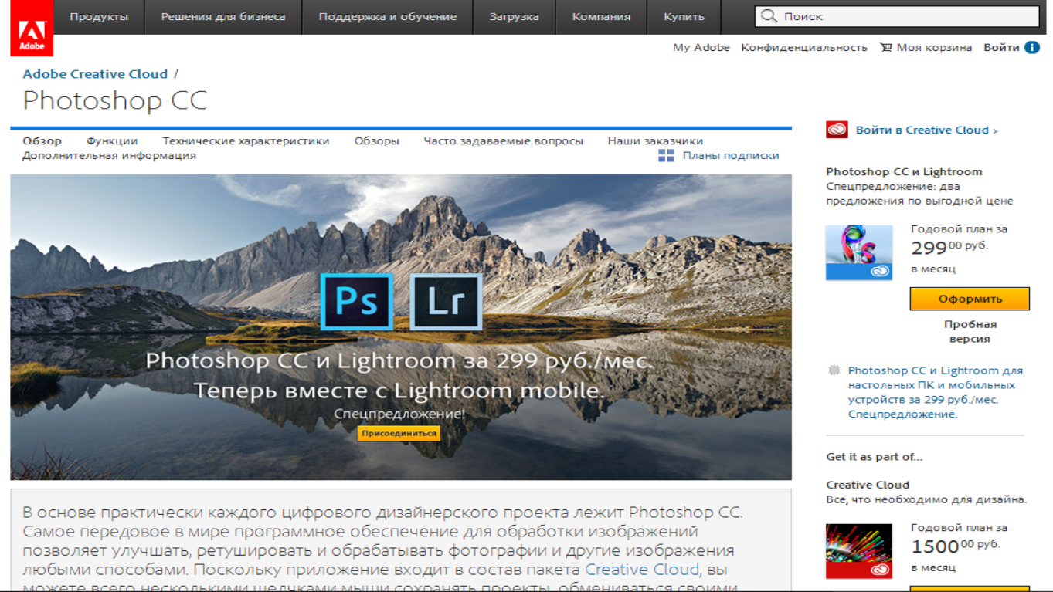Click the Lr icon on banner
The height and width of the screenshot is (592, 1053).
[446, 302]
